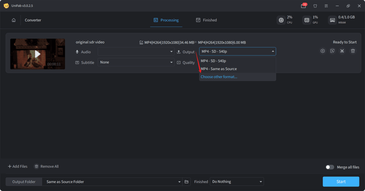Open the hamburger main menu
Image resolution: width=365 pixels, height=191 pixels.
[326, 6]
